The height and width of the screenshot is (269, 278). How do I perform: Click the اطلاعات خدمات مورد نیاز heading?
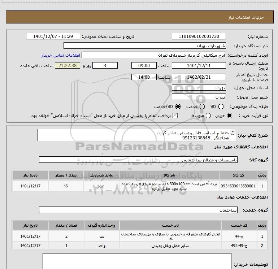pyautogui.click(x=242, y=197)
